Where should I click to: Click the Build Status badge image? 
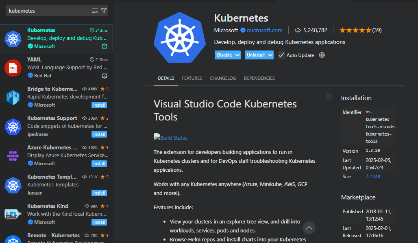point(157,137)
